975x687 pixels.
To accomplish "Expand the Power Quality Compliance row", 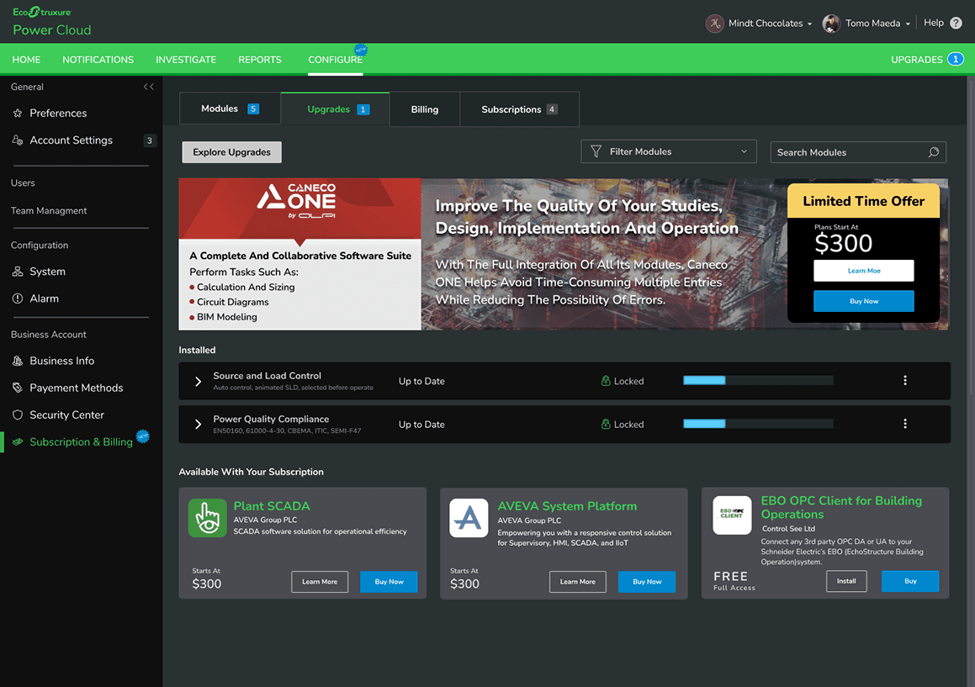I will (198, 425).
